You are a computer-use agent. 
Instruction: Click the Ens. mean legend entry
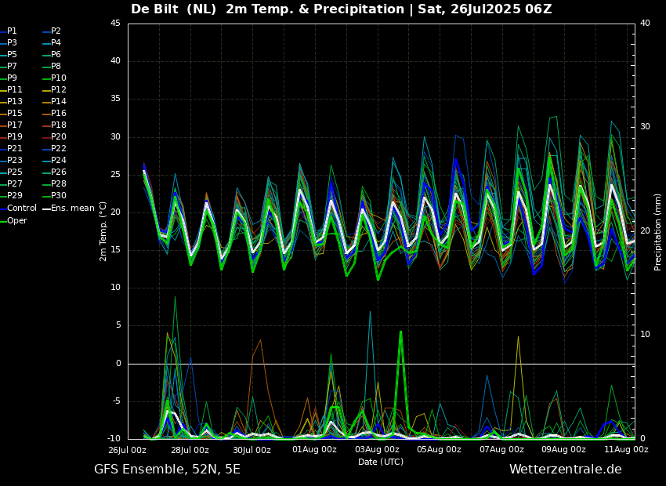69,209
